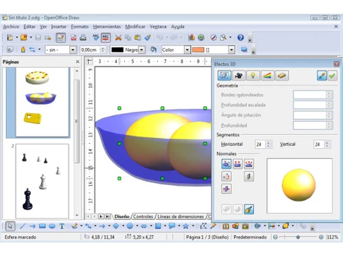This screenshot has height=257, width=343.
Task: Open the Area fill bucket icon
Action: coord(153,49)
